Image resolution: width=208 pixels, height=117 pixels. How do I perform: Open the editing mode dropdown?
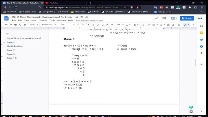[187, 25]
